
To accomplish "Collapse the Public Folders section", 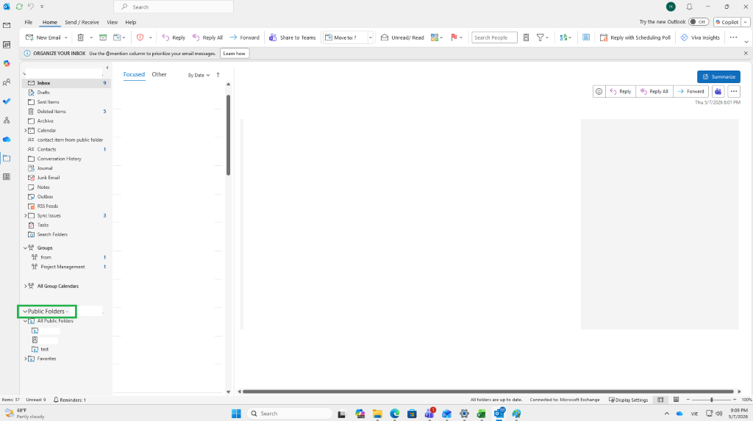I will click(25, 312).
